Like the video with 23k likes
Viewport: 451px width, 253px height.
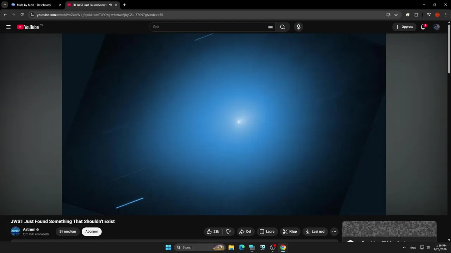tap(213, 232)
